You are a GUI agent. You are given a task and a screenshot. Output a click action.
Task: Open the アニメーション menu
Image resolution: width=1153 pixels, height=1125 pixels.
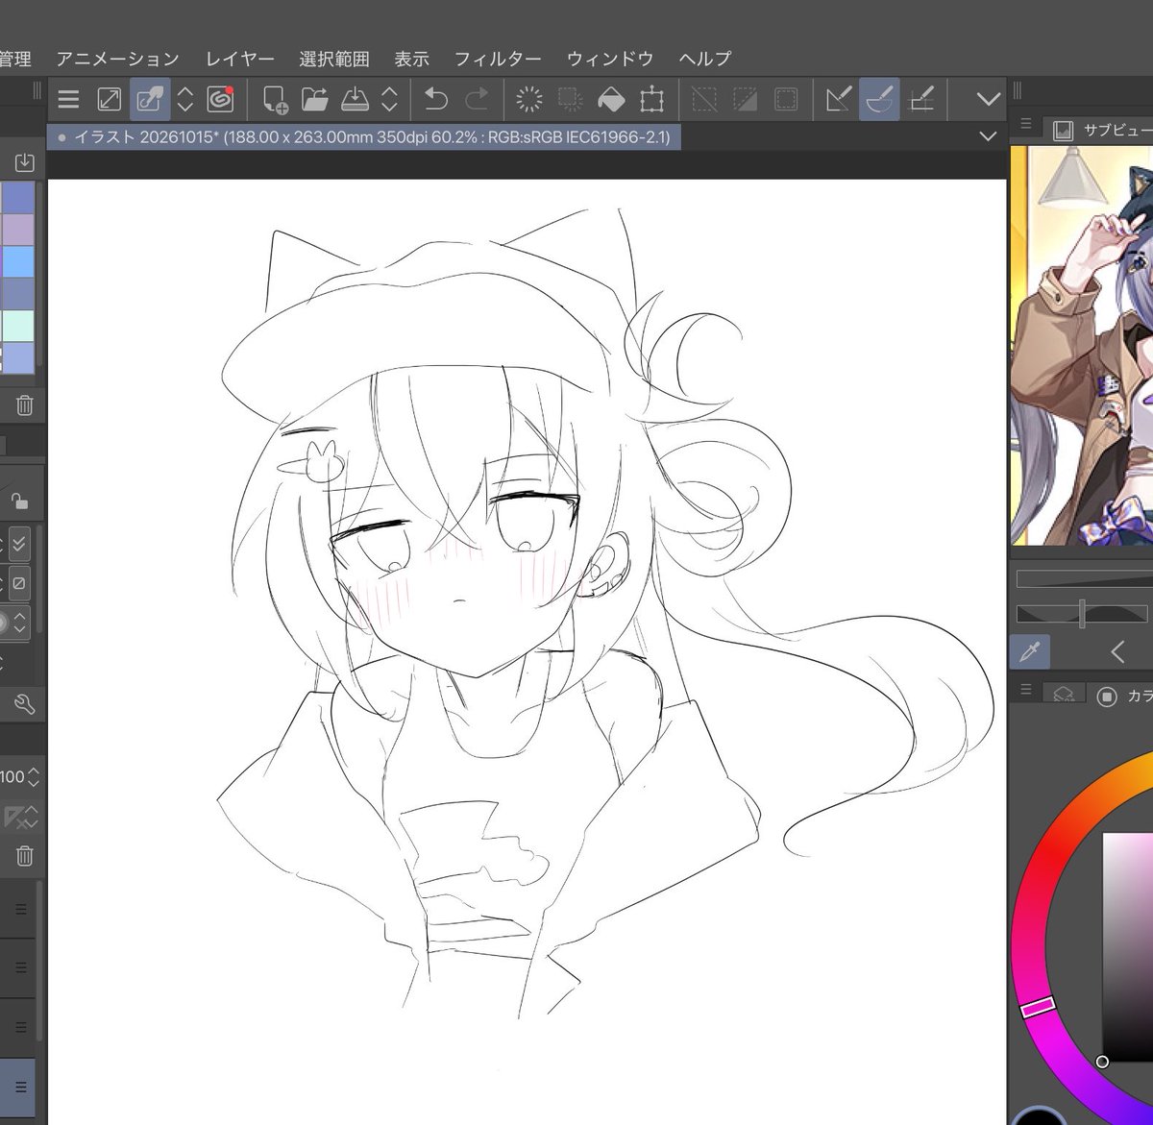(117, 59)
